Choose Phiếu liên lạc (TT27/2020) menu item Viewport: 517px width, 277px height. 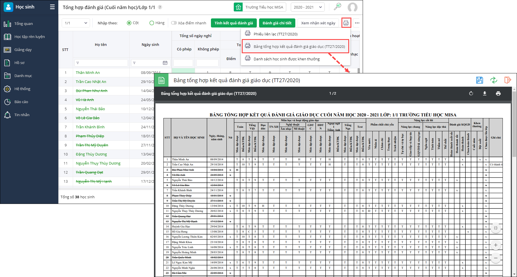pos(275,34)
